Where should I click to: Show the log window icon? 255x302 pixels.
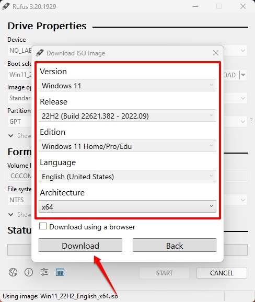pos(60,272)
